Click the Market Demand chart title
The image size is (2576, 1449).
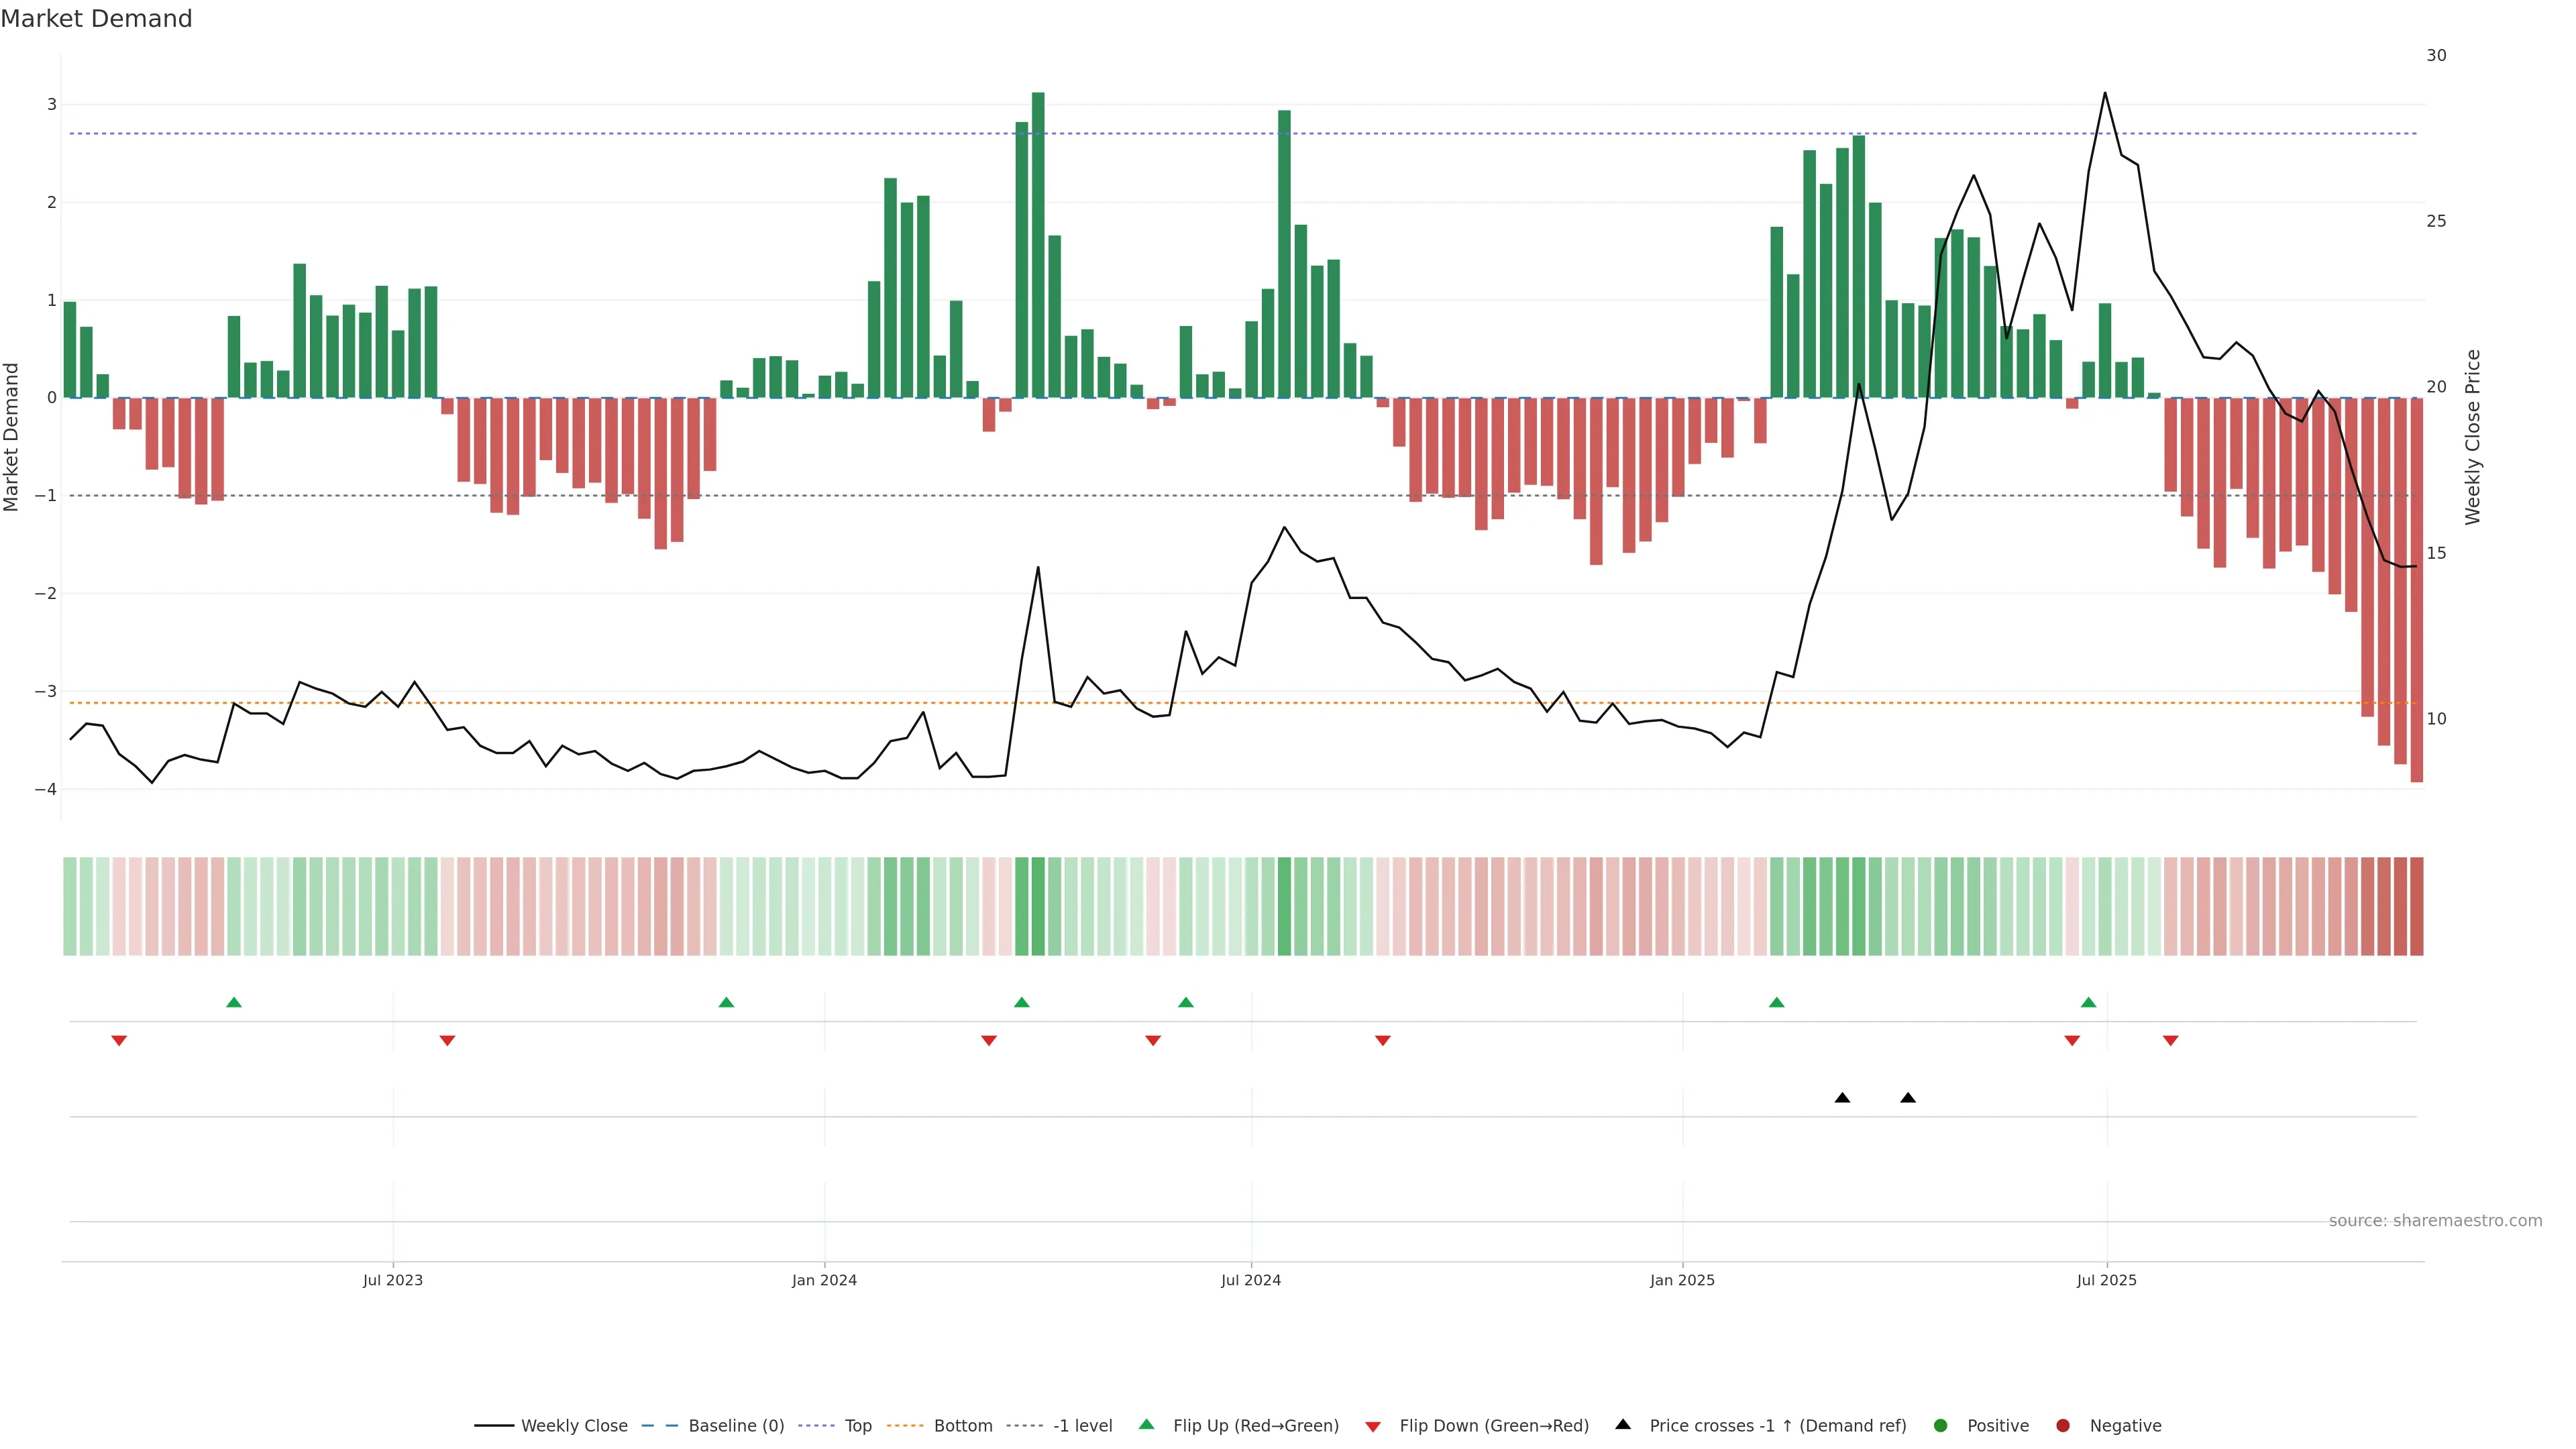(x=96, y=19)
